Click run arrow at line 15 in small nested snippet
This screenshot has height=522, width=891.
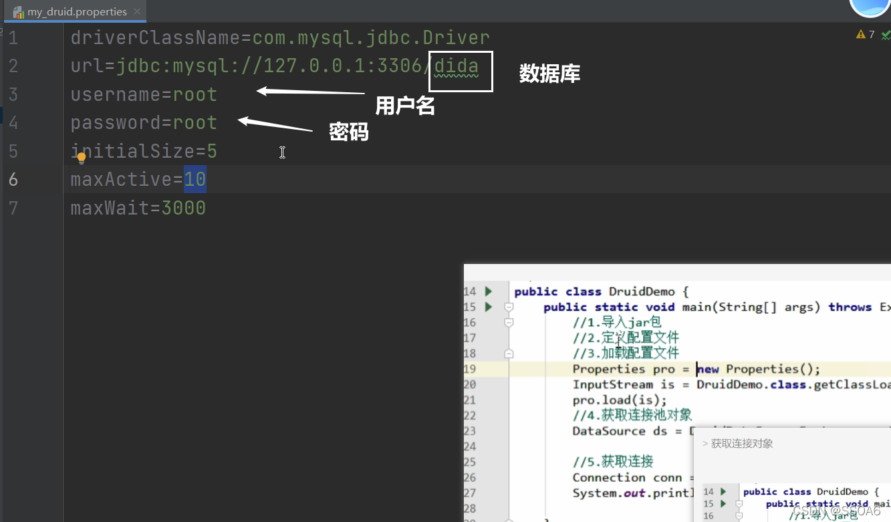723,503
